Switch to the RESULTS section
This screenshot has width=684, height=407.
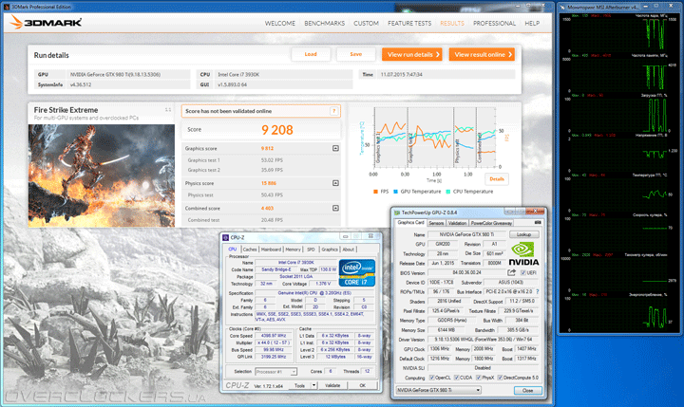[452, 23]
